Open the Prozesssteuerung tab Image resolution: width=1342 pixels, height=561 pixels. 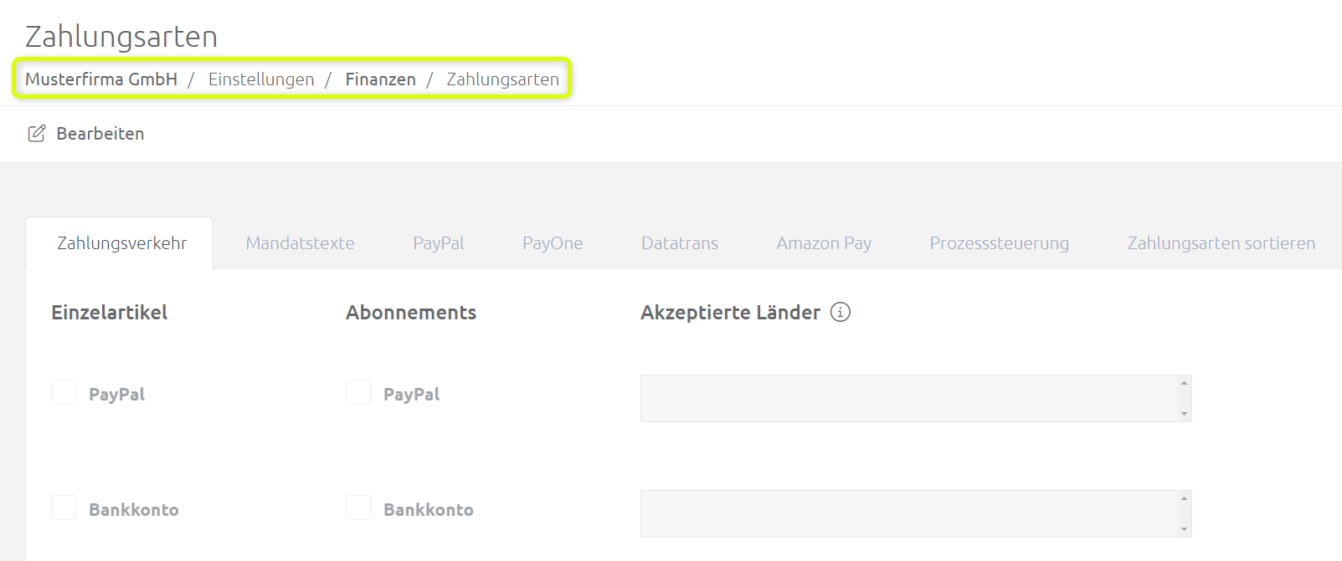[999, 243]
